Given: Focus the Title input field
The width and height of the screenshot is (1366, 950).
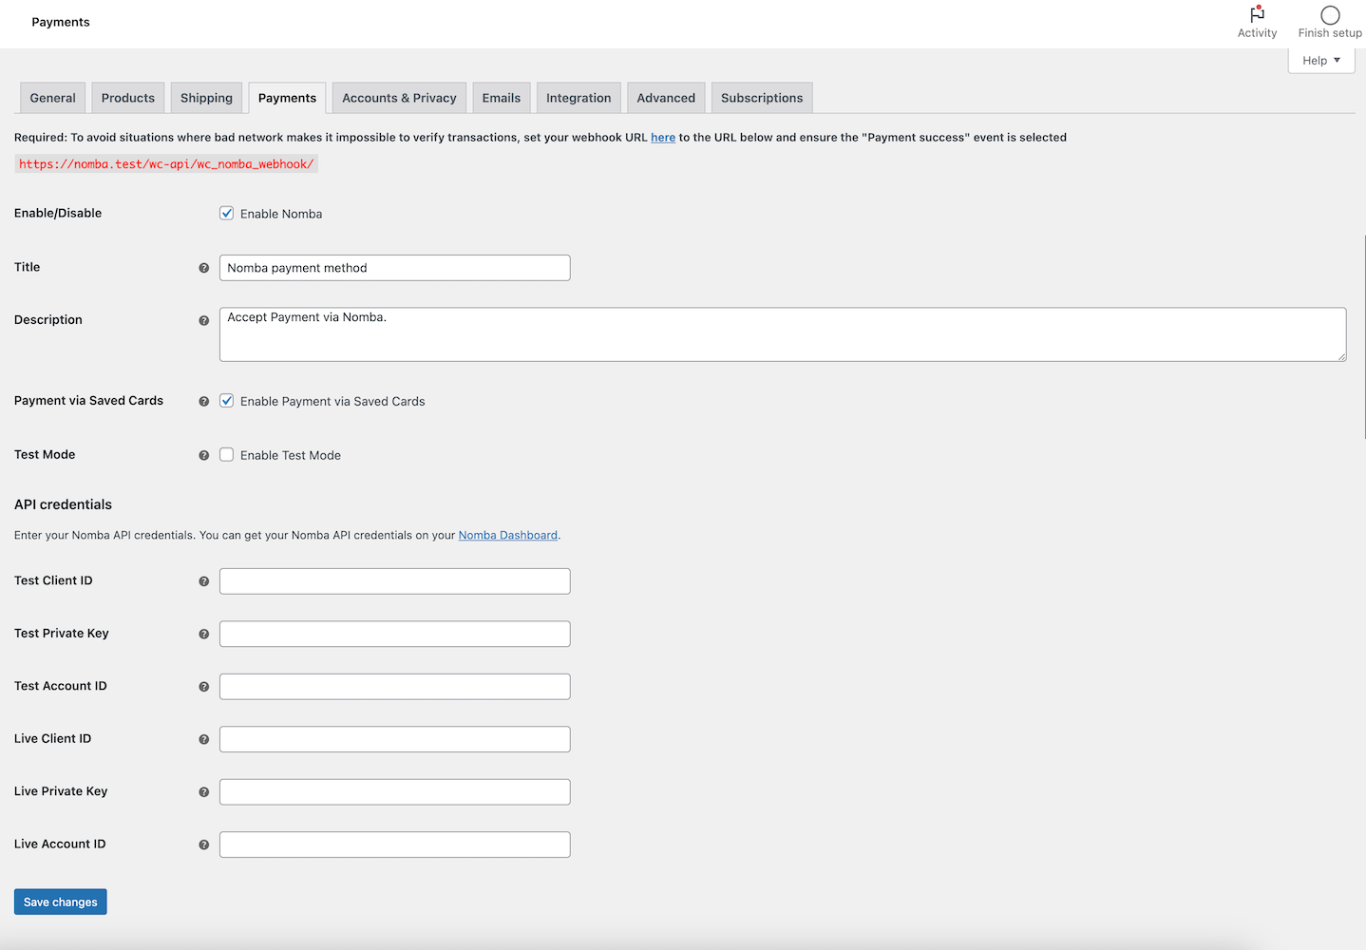Looking at the screenshot, I should [x=395, y=268].
